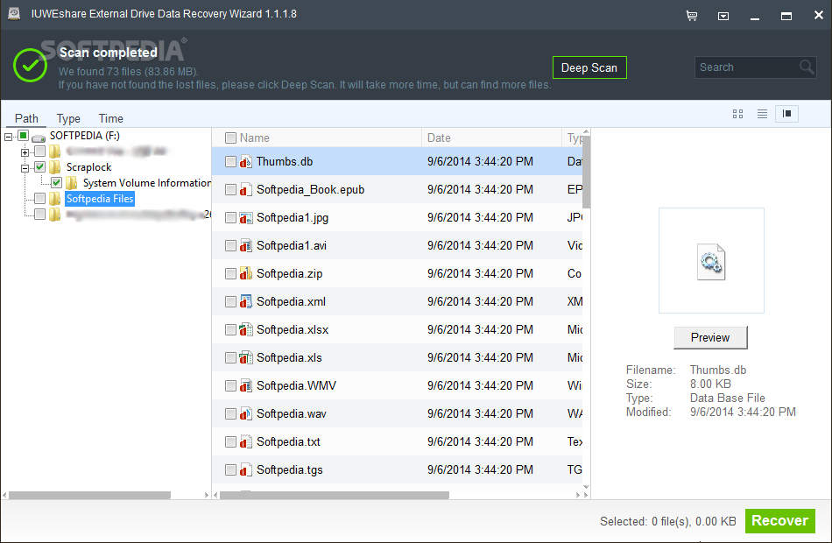Select System Volume Information tree item
832x543 pixels.
tap(147, 183)
